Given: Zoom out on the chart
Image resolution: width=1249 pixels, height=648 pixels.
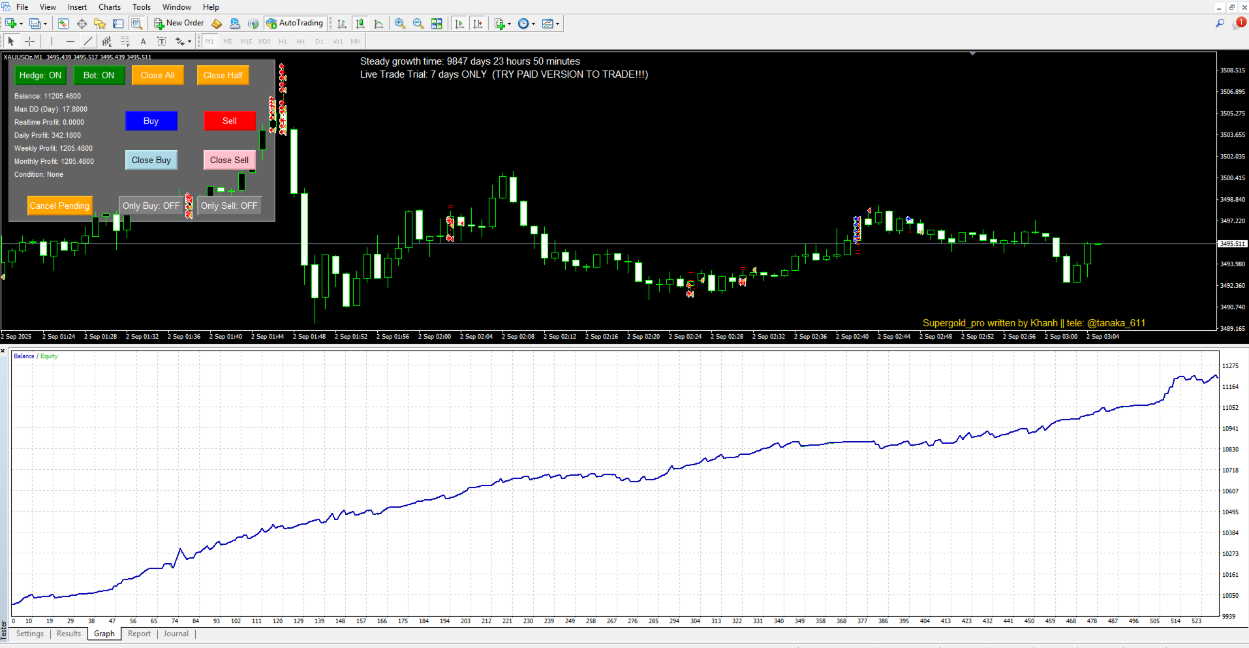Looking at the screenshot, I should (418, 23).
